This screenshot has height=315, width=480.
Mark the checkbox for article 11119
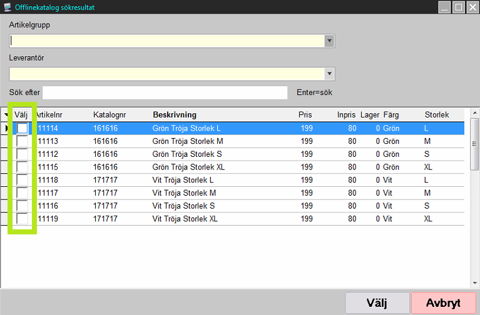tap(22, 219)
